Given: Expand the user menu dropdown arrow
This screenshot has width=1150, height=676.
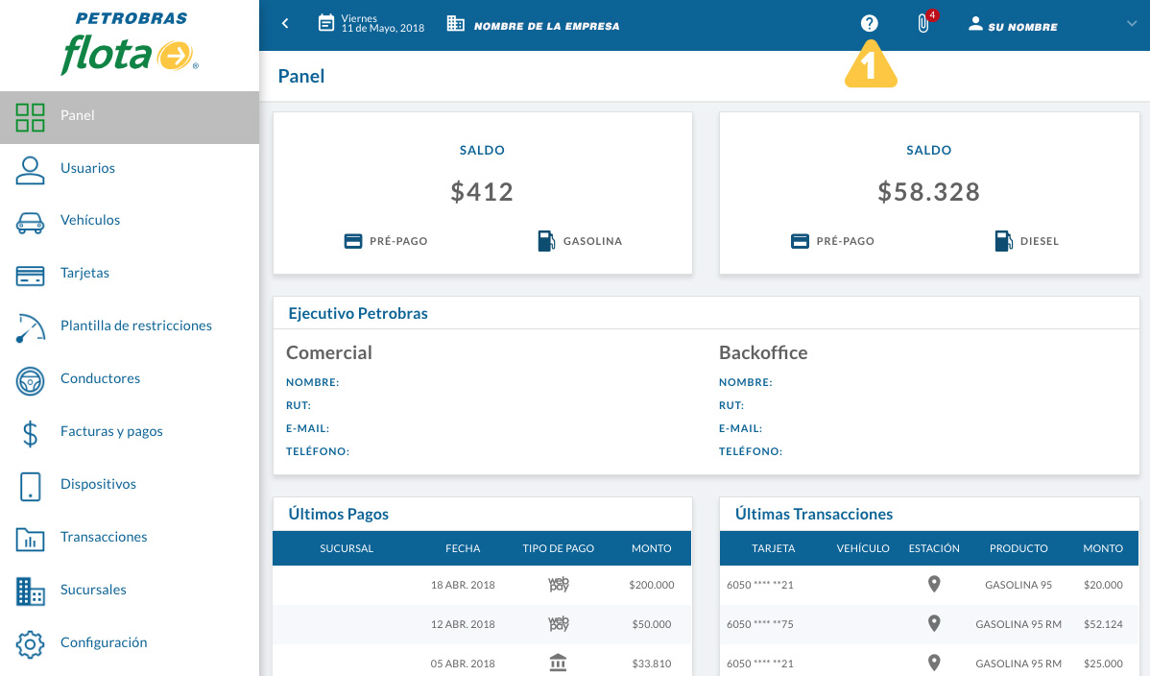Looking at the screenshot, I should click(x=1132, y=23).
